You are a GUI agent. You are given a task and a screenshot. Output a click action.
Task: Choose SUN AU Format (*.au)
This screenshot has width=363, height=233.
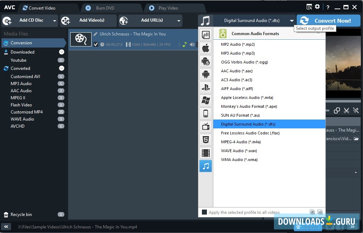coord(269,115)
